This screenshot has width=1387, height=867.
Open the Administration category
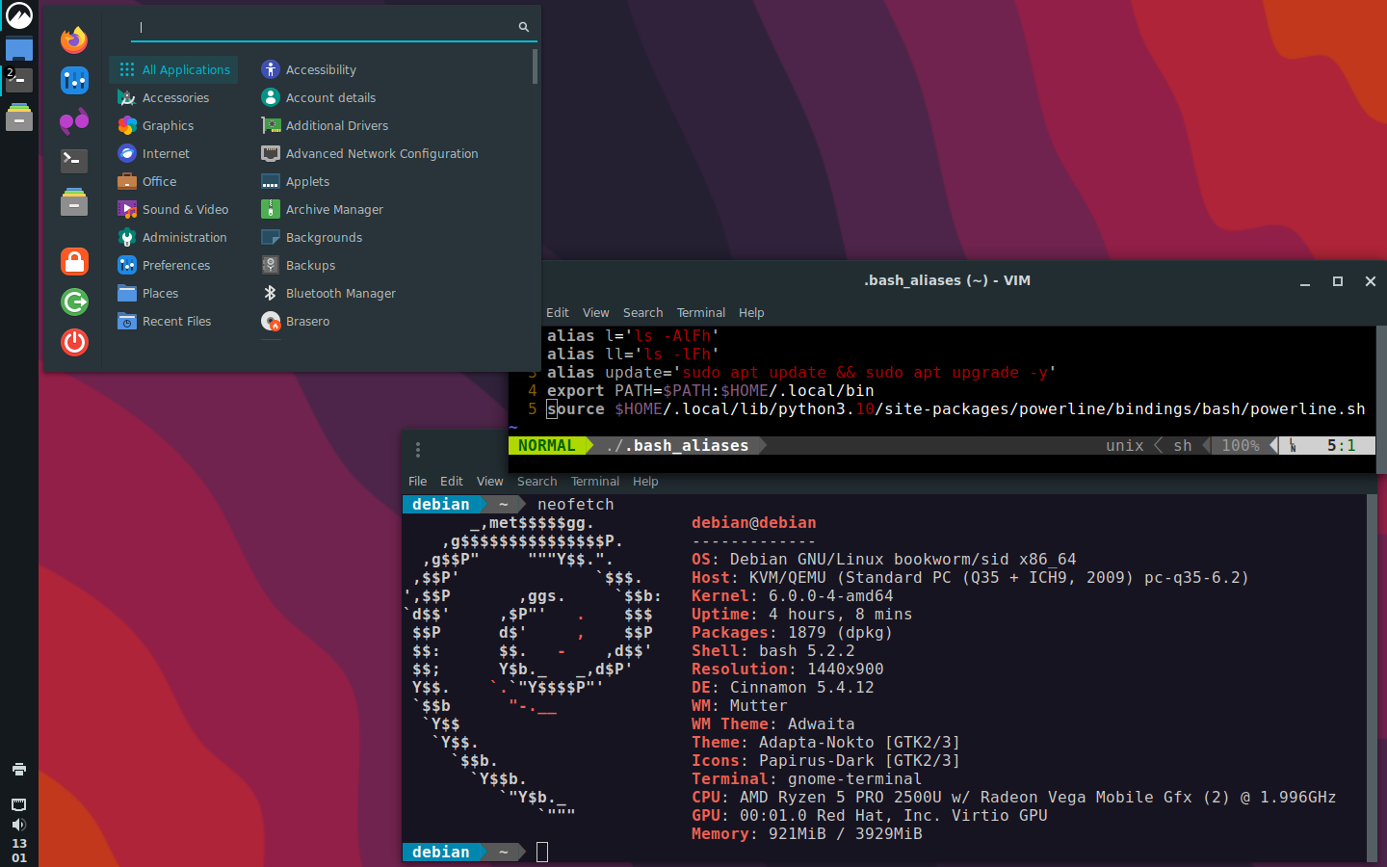174,237
